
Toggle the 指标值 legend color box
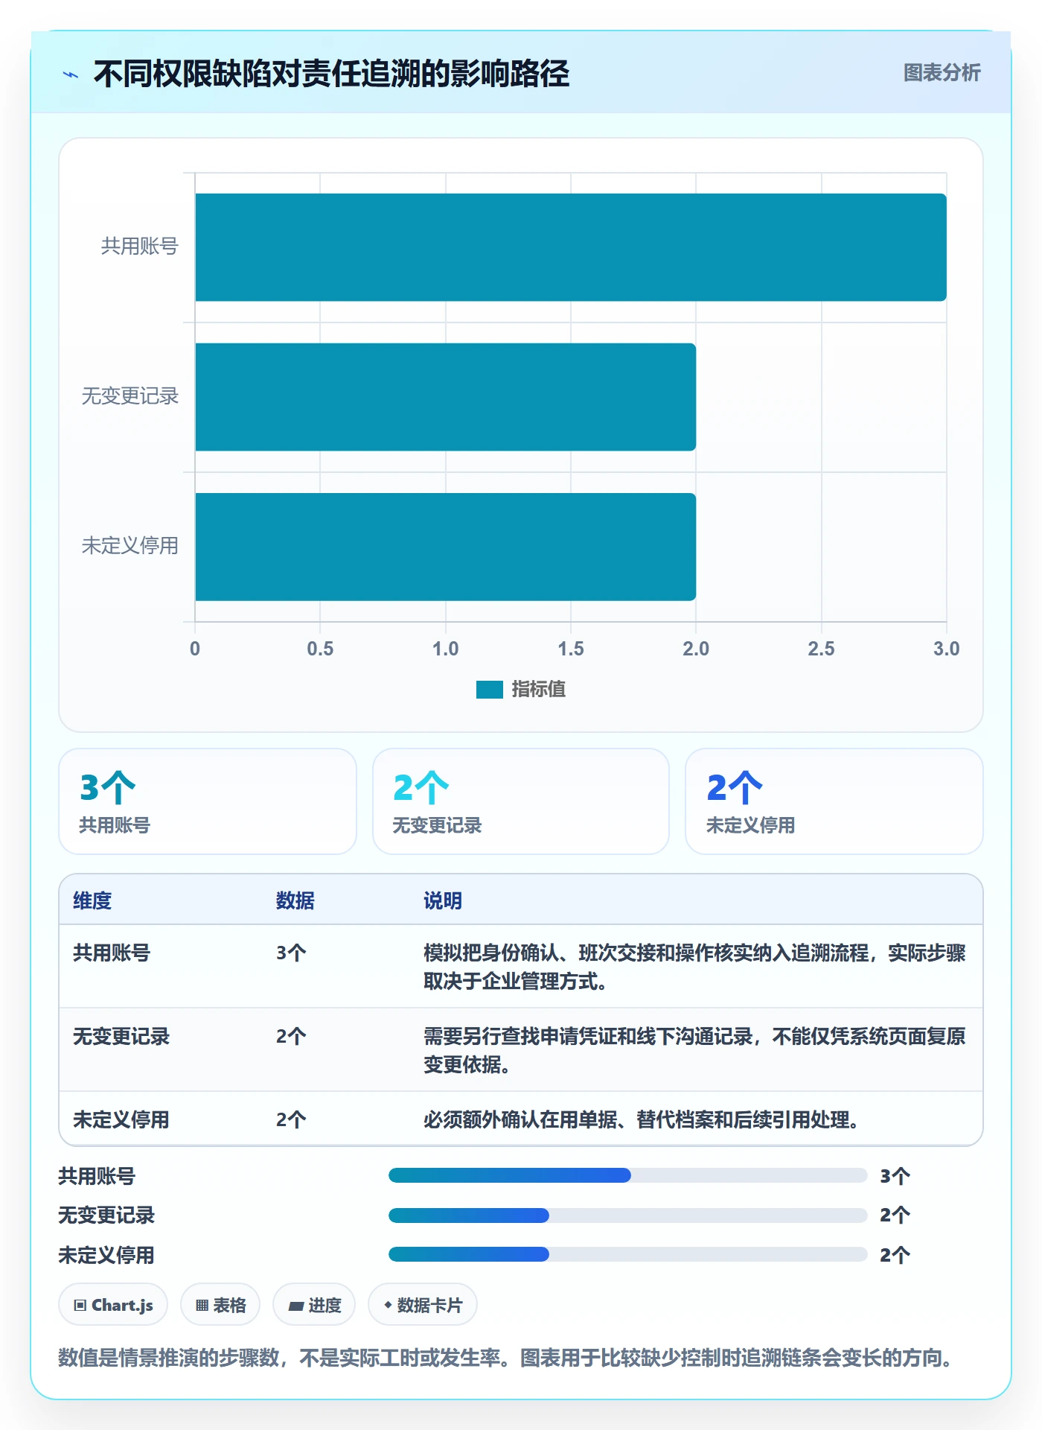(x=489, y=690)
